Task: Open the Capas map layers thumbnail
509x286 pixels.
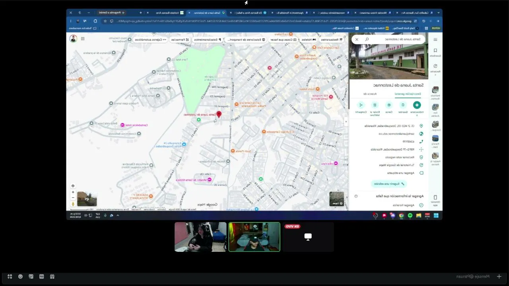Action: tap(336, 199)
